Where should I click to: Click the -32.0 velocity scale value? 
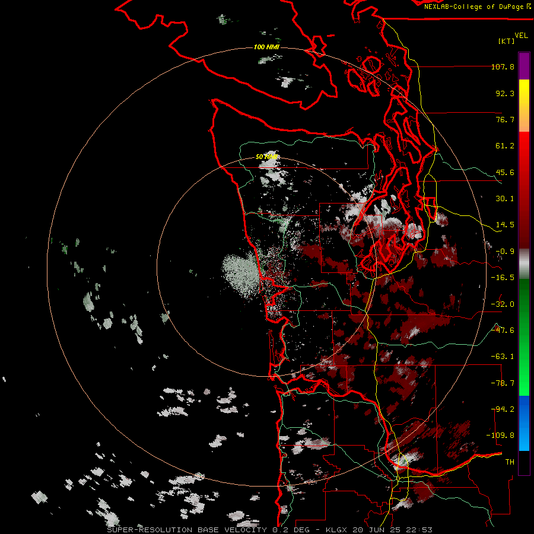pyautogui.click(x=503, y=304)
